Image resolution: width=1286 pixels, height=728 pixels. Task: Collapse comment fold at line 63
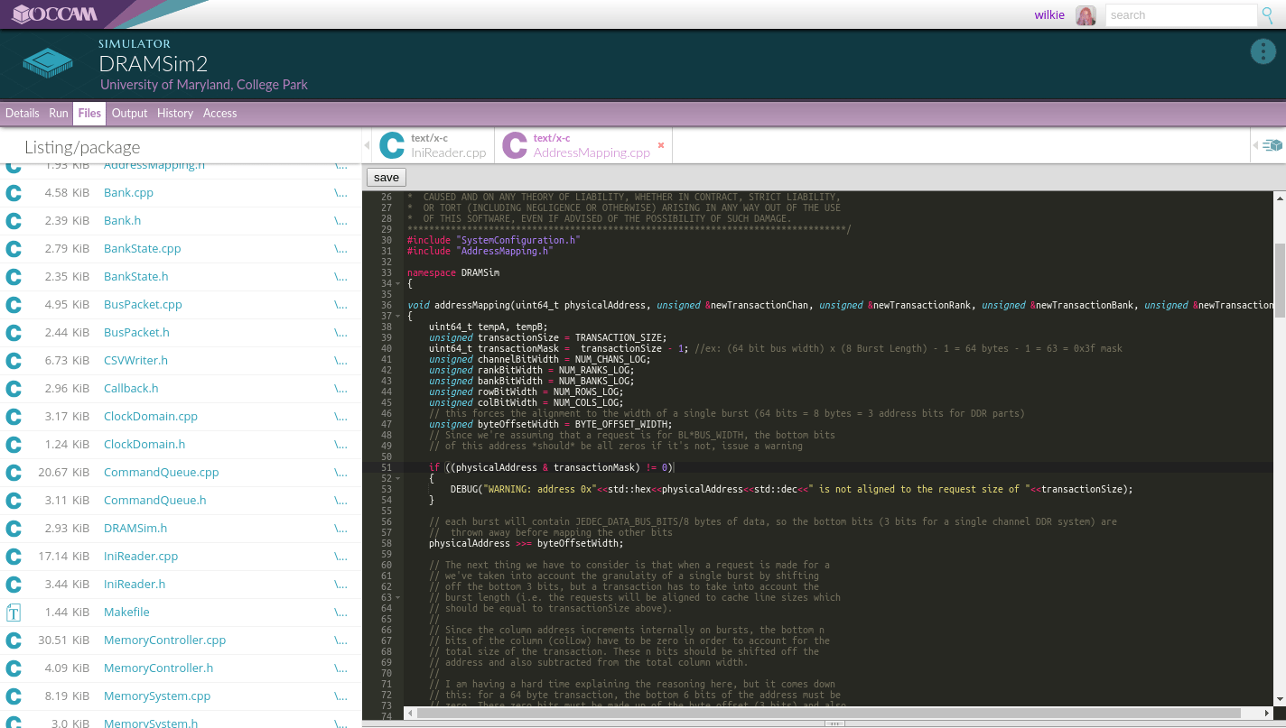(397, 597)
